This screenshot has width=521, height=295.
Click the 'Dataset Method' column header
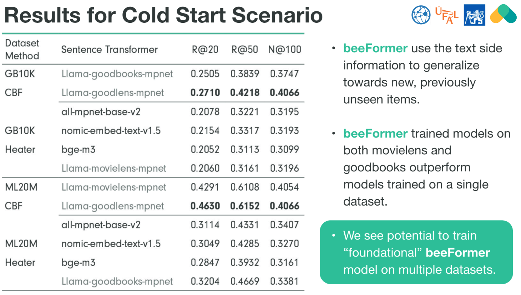pos(22,50)
